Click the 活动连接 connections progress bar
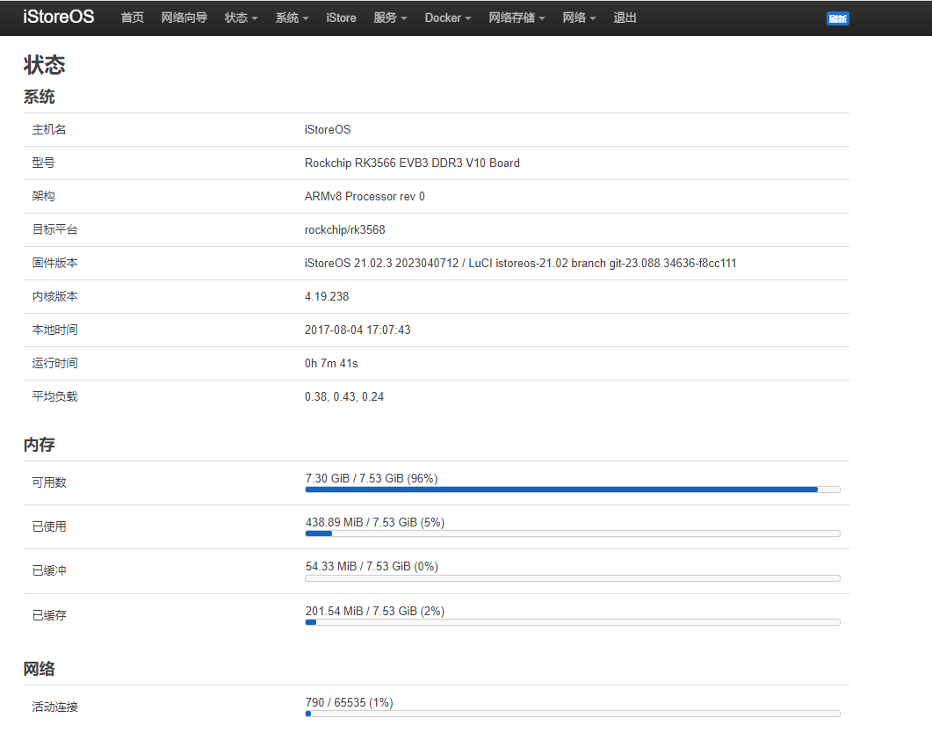 point(572,714)
